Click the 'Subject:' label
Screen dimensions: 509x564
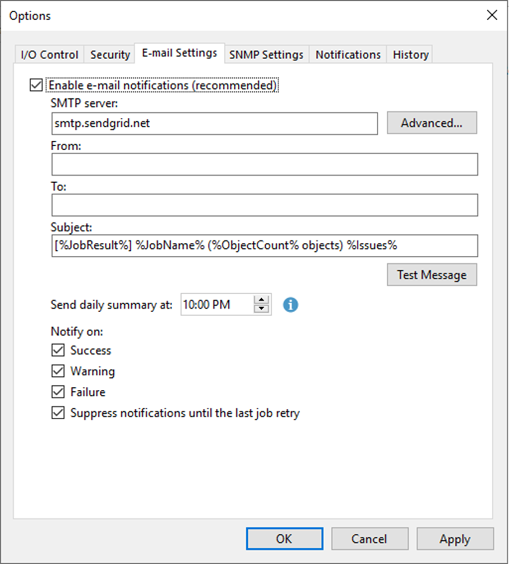(71, 227)
